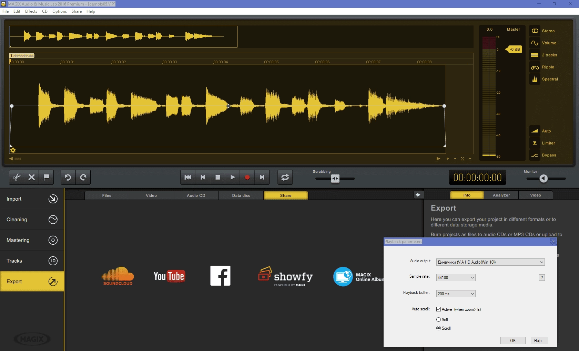Select the scissors cut tool
579x351 pixels.
point(17,177)
